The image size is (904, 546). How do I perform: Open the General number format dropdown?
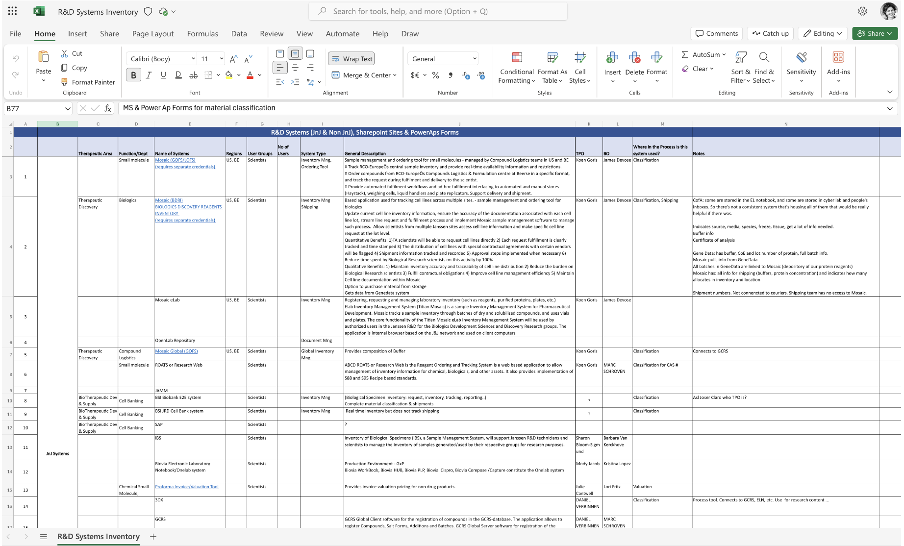[443, 59]
